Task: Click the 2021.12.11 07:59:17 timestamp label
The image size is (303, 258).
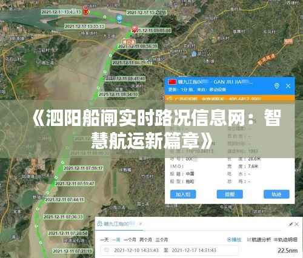Action: click(84, 168)
